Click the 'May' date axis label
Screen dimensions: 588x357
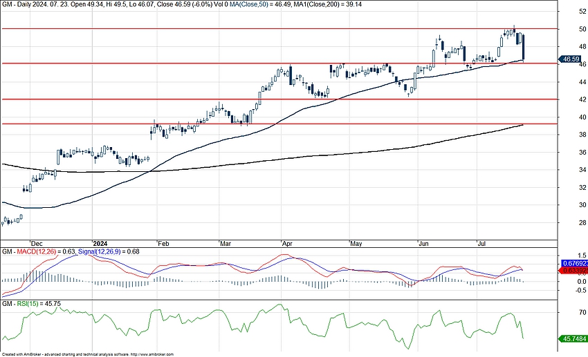pyautogui.click(x=356, y=243)
